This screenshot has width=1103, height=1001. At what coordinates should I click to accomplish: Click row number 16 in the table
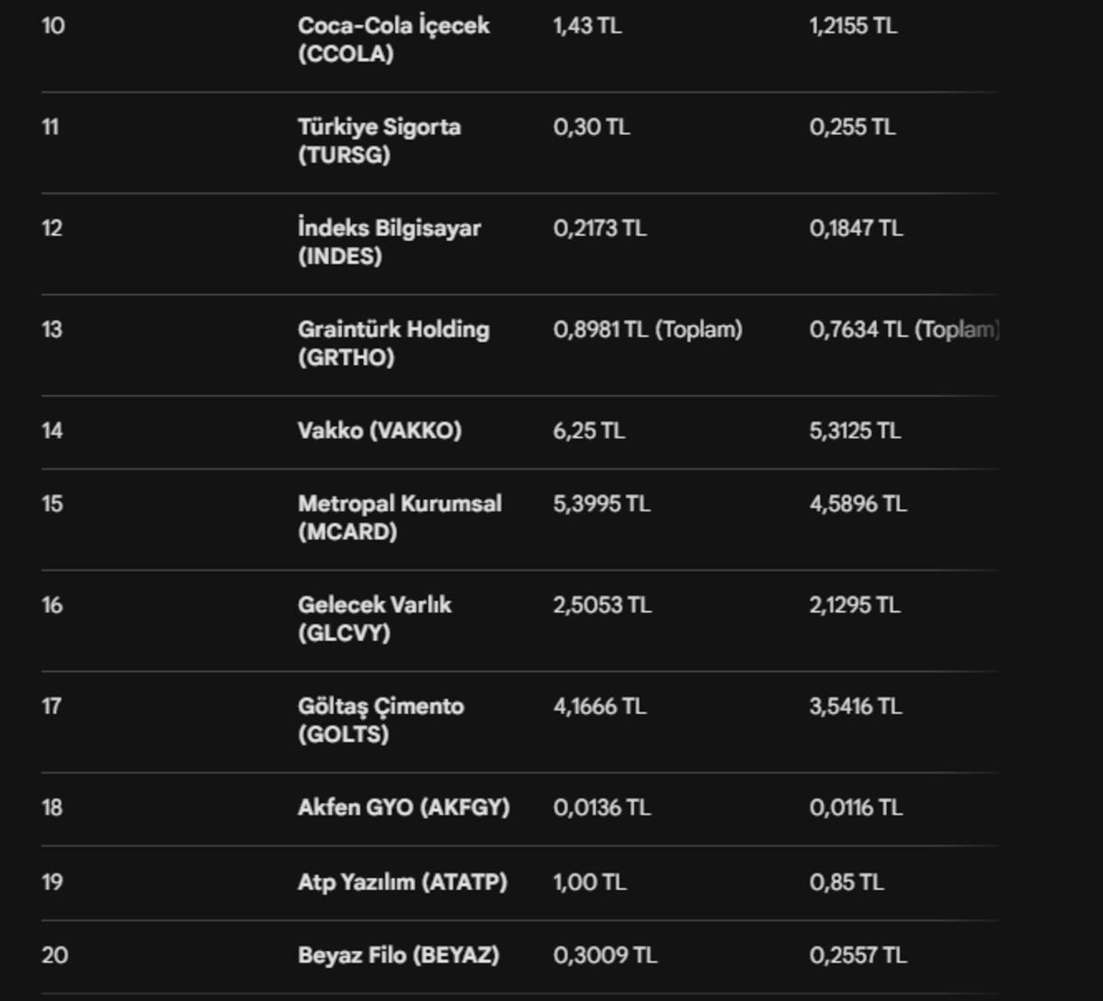pos(52,605)
